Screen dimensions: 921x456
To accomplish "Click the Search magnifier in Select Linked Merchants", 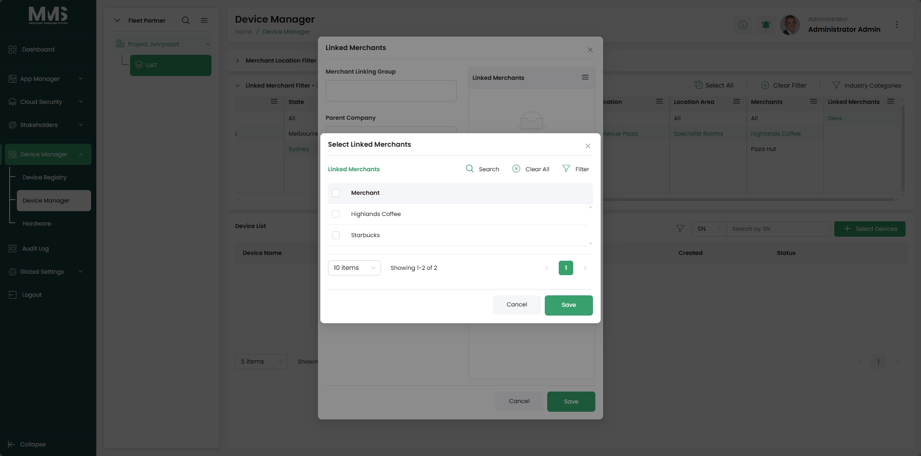I will [x=470, y=169].
